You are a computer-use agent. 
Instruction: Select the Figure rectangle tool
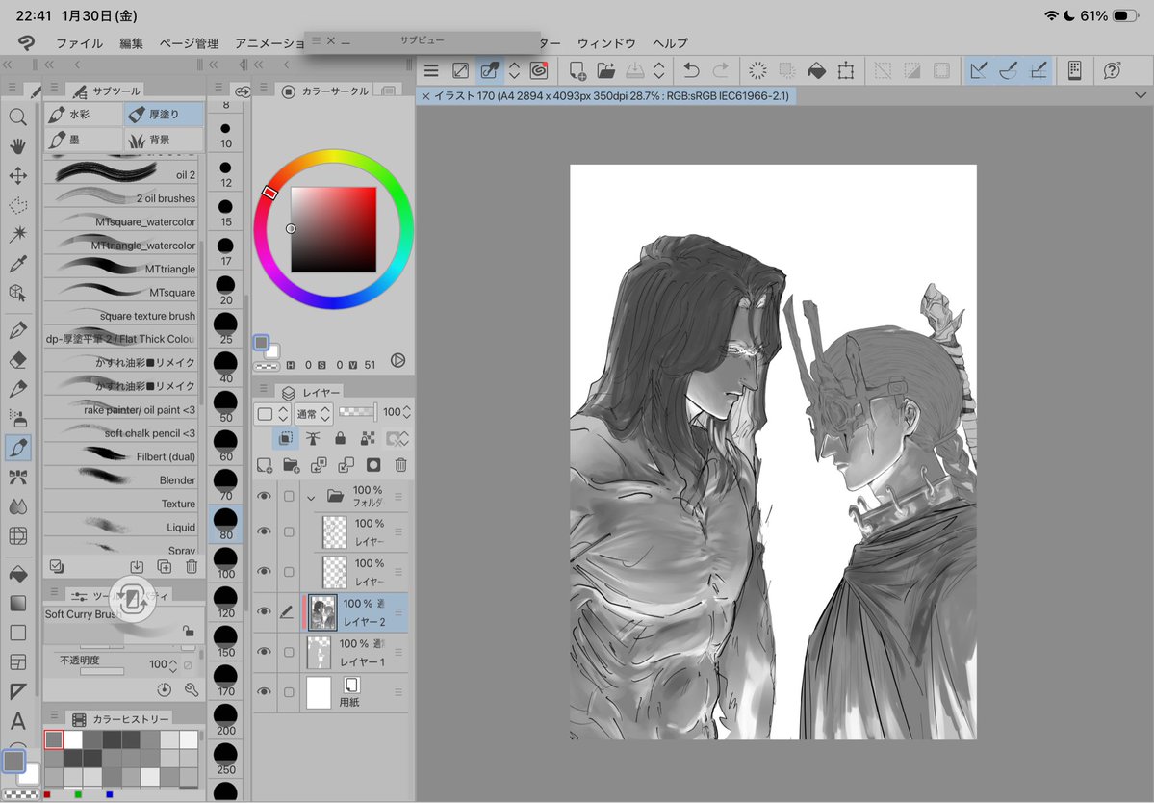(17, 633)
